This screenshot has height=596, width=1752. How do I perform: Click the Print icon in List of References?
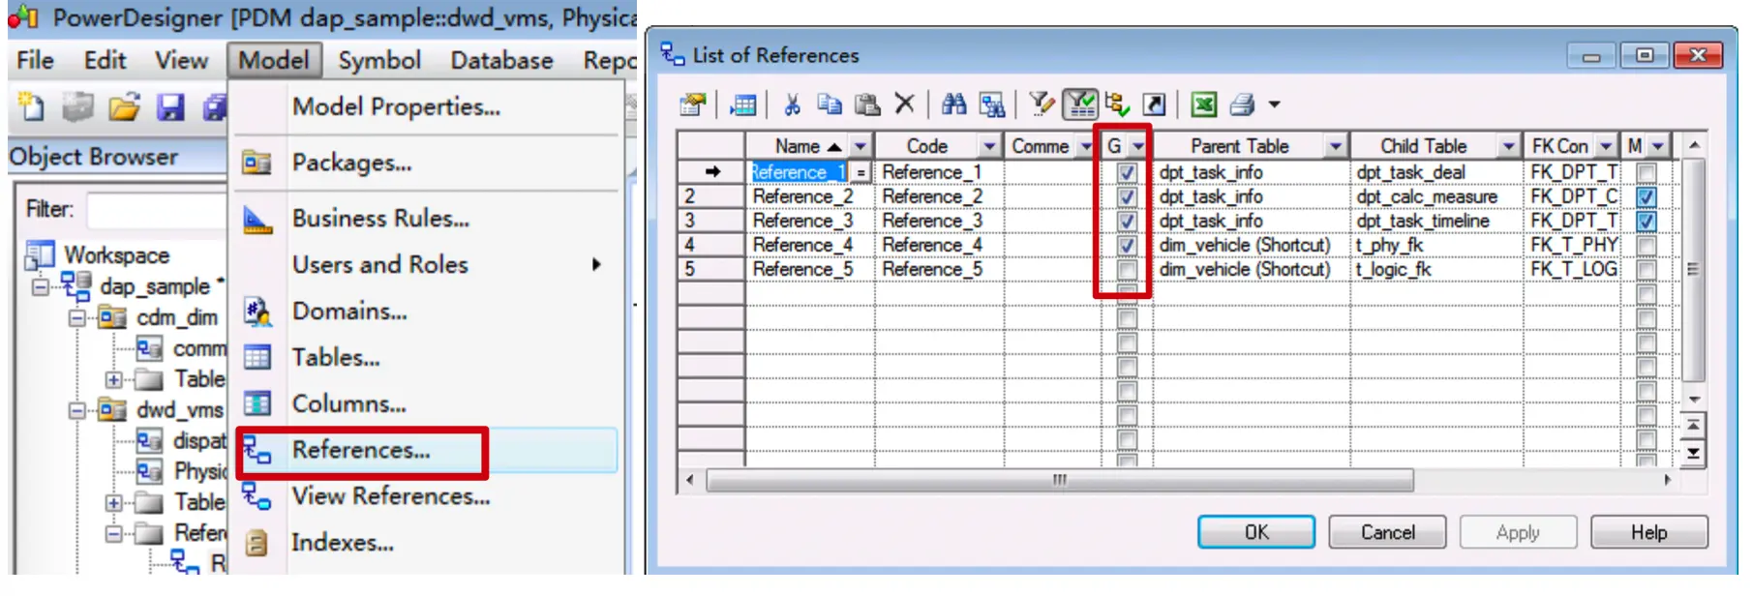[x=1243, y=104]
